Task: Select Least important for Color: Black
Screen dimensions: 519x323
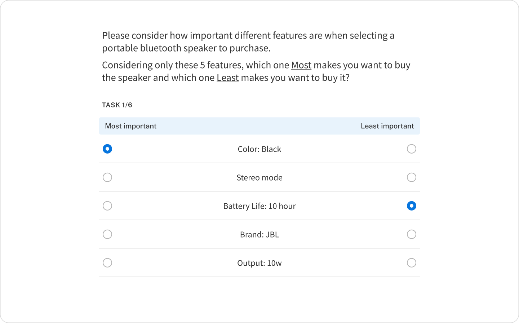Action: pos(411,149)
